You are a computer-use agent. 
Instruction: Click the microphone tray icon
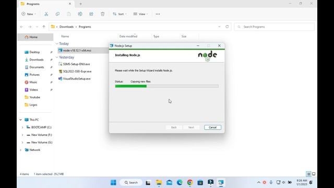[271, 182]
